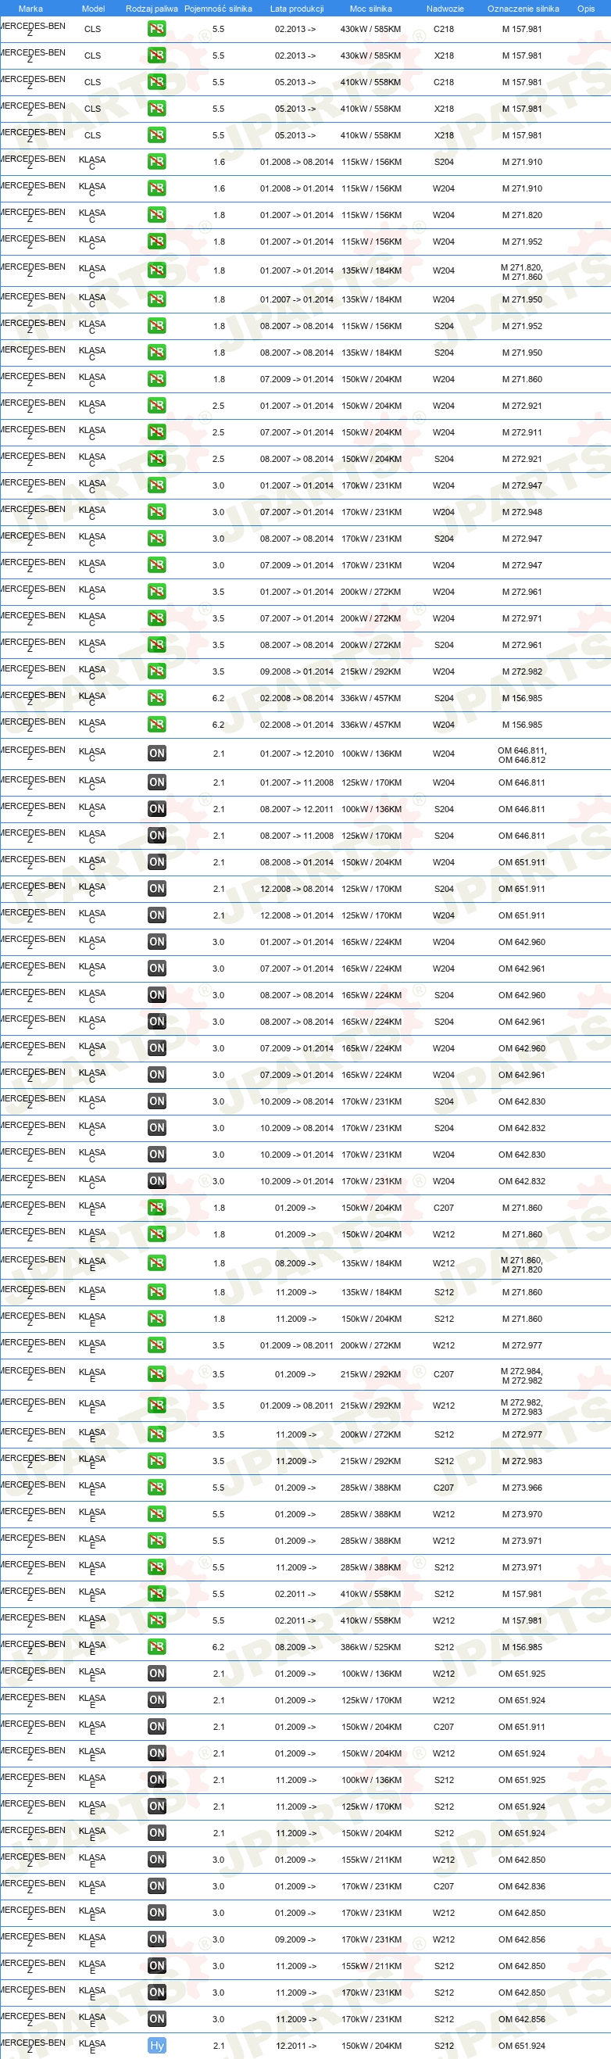Click production years '09.2008 -> 01.2014'
The image size is (611, 2059).
[x=296, y=671]
